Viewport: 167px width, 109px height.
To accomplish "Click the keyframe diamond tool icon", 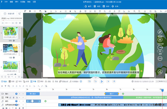I will coord(2,86).
